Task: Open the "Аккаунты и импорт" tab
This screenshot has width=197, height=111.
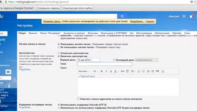Action: (74, 33)
